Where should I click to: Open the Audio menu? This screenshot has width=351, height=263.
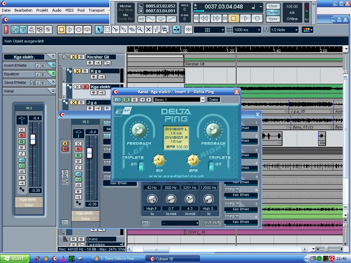pos(57,10)
